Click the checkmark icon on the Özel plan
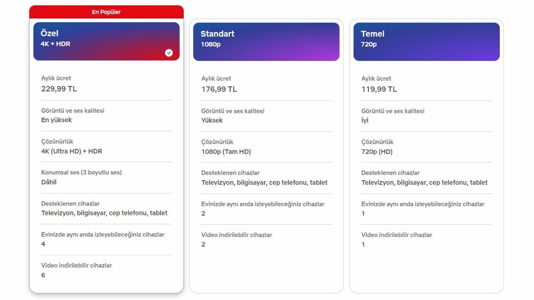The width and height of the screenshot is (534, 300). point(169,53)
